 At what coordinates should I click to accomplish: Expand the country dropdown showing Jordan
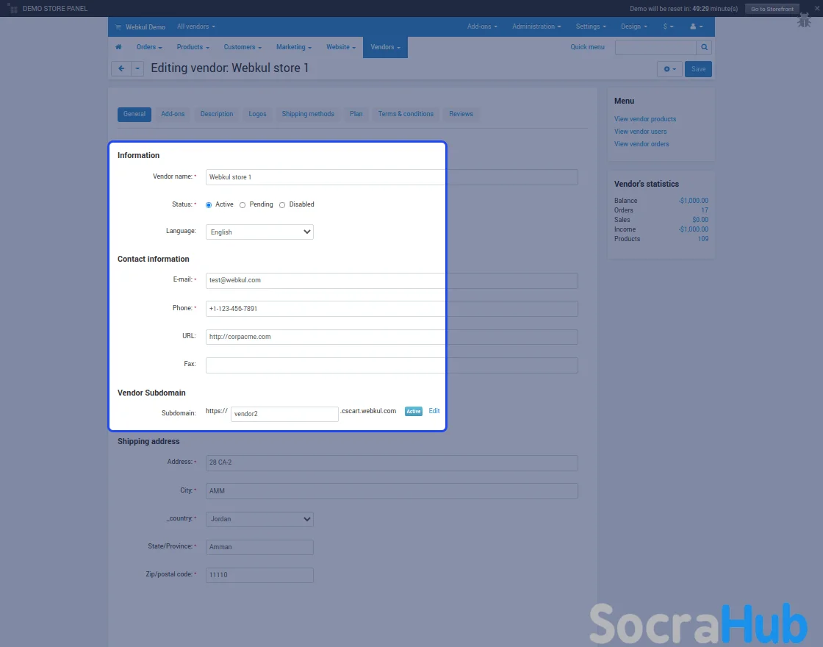pos(259,519)
